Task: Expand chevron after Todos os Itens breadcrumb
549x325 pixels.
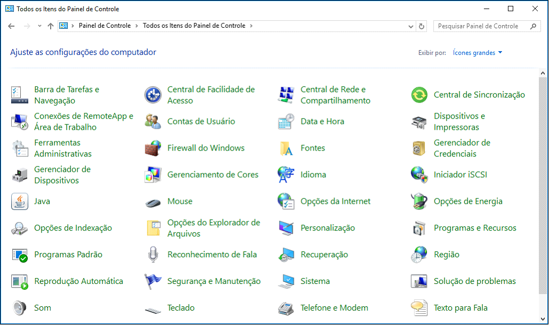Action: pyautogui.click(x=251, y=26)
